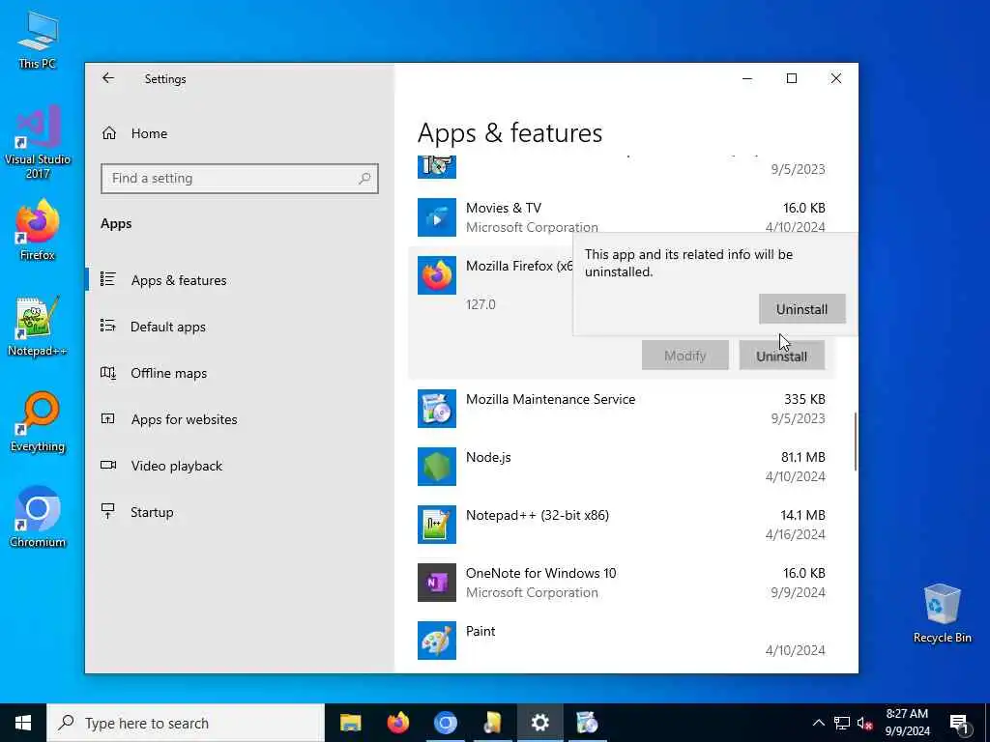Click the Type here to search box

[x=186, y=723]
